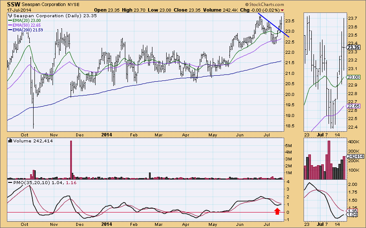Click the NYSE exchange label
The width and height of the screenshot is (366, 228).
(73, 5)
